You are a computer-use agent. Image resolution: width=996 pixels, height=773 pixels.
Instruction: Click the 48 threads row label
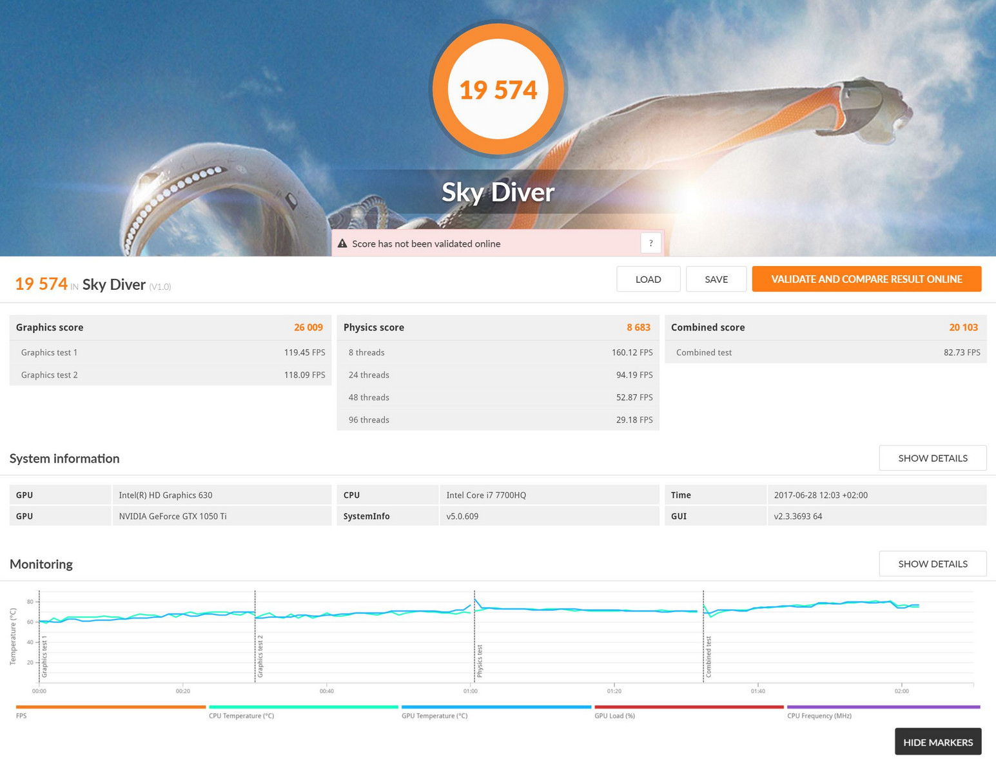click(x=369, y=397)
